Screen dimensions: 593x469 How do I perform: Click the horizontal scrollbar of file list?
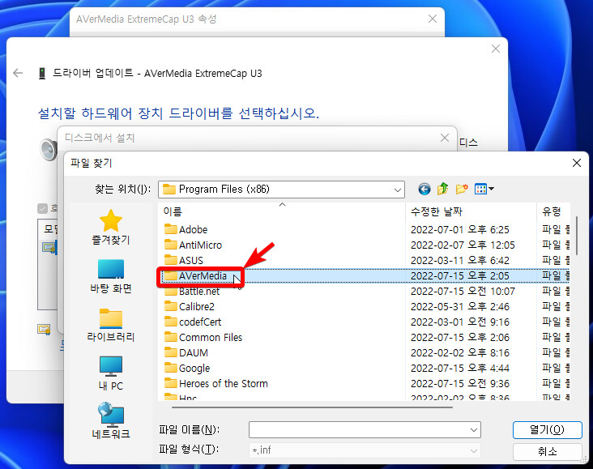[x=312, y=407]
